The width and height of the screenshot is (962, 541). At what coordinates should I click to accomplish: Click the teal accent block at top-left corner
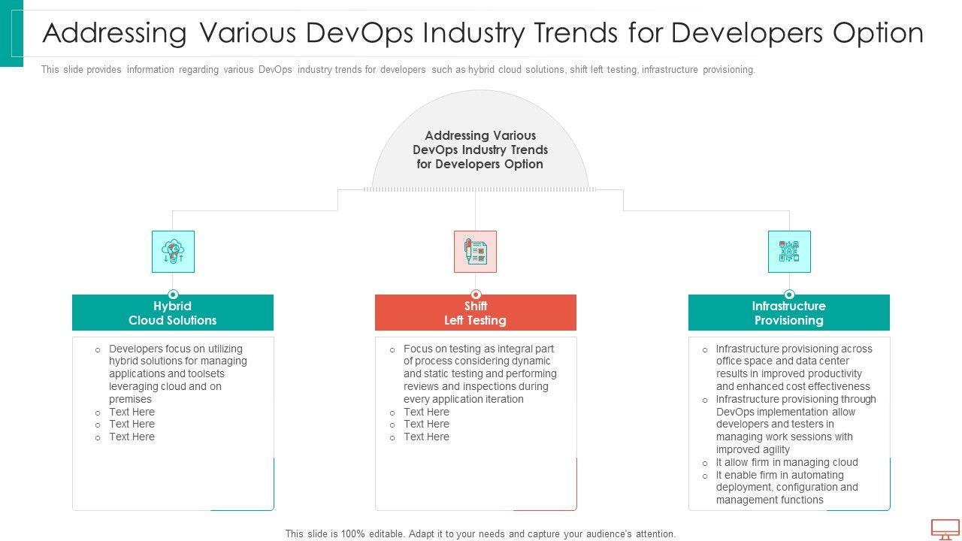[x=11, y=33]
